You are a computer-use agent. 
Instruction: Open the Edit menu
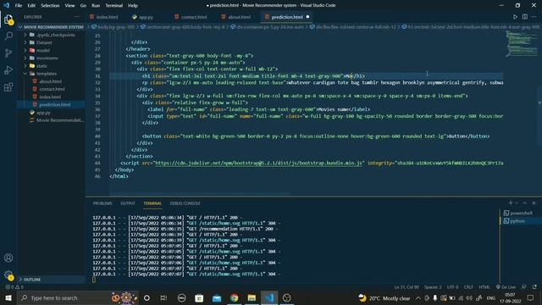click(x=31, y=5)
